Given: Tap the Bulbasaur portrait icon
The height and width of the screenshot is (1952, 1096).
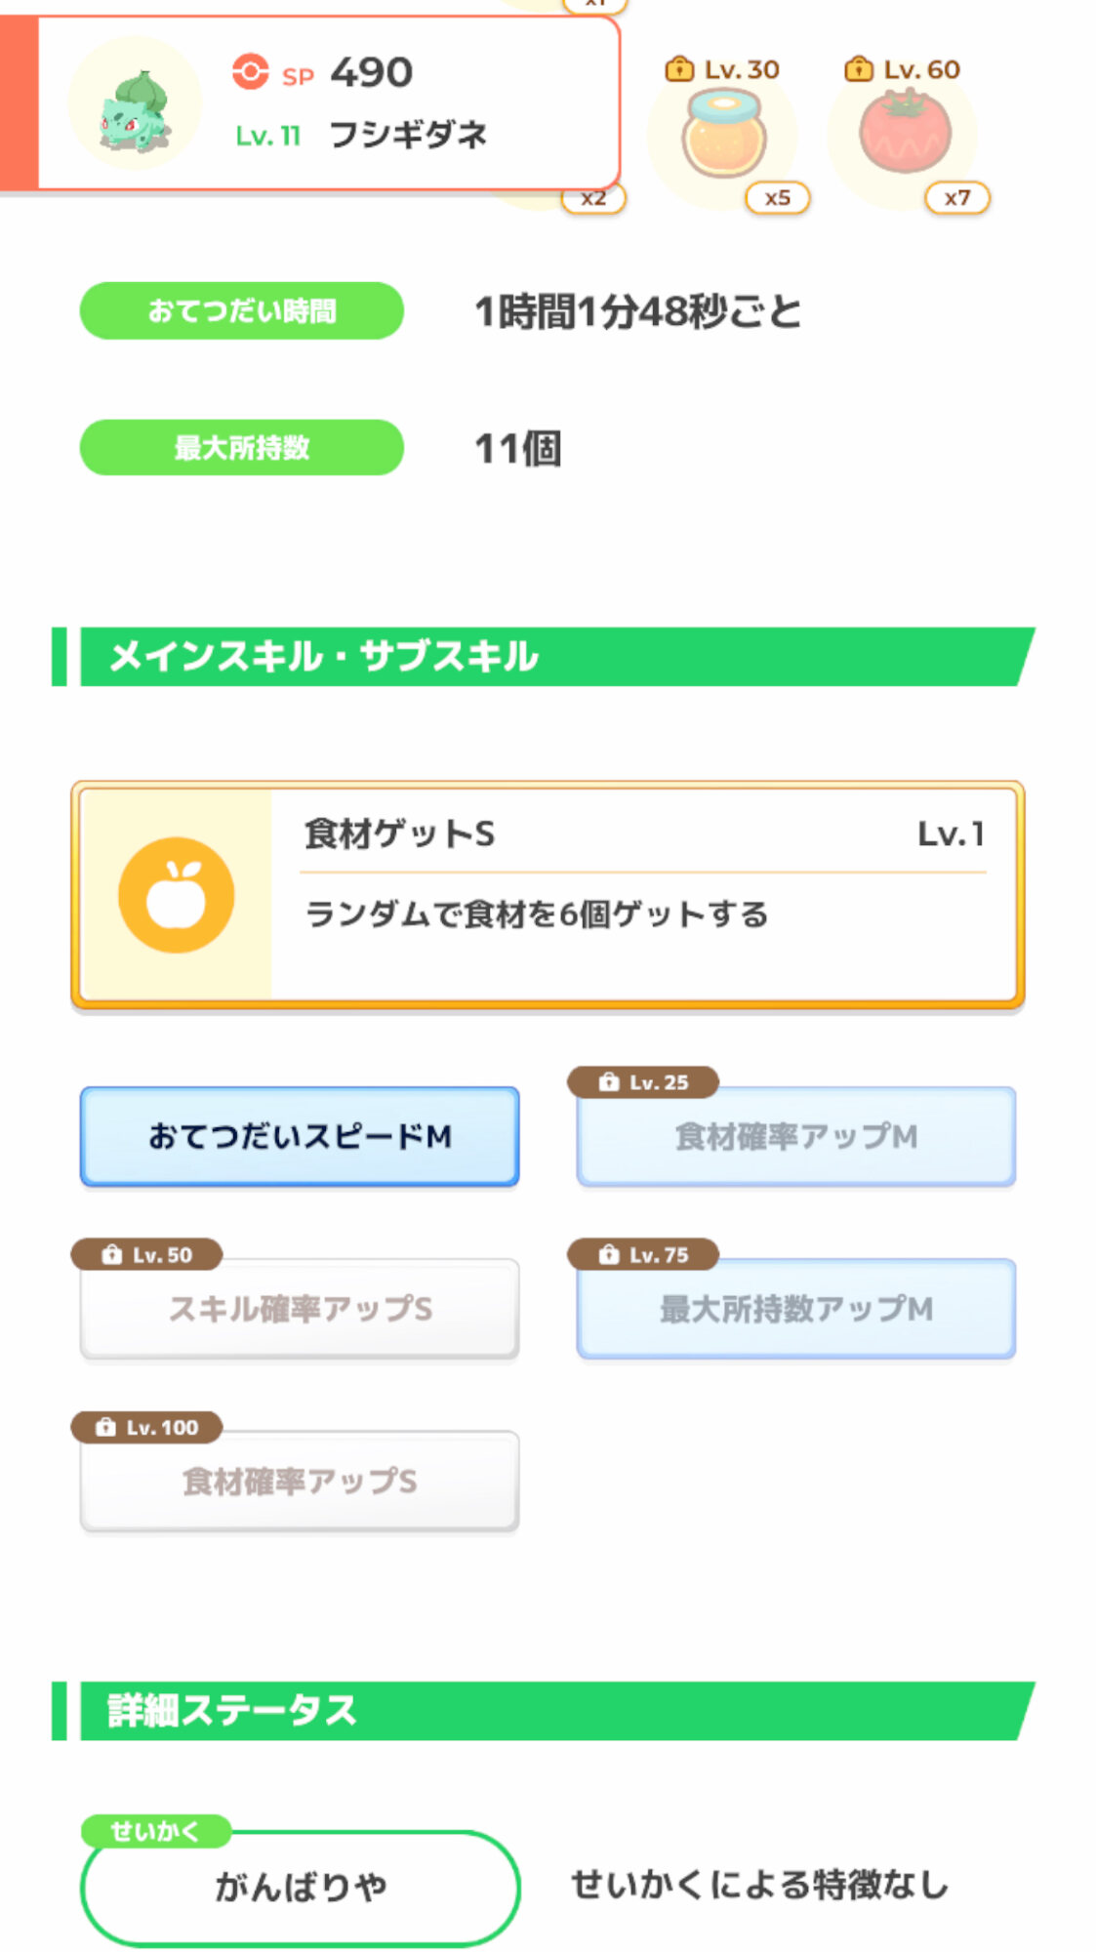Looking at the screenshot, I should point(135,105).
